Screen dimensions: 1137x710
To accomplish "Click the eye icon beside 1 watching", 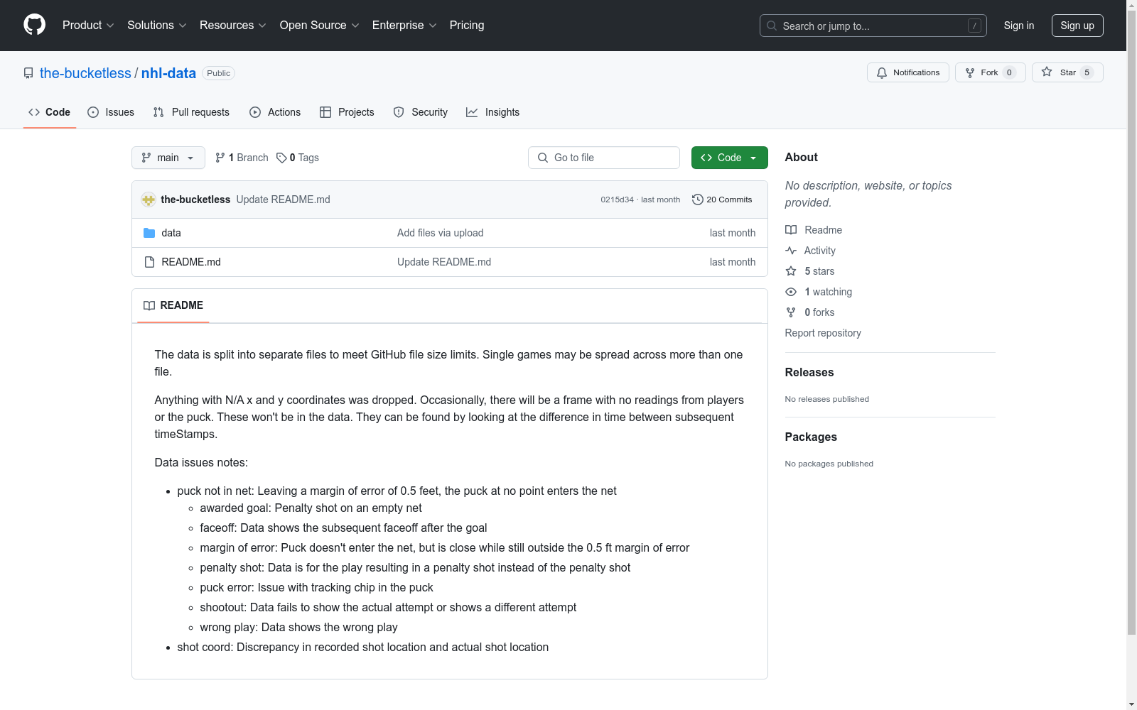I will [x=791, y=292].
